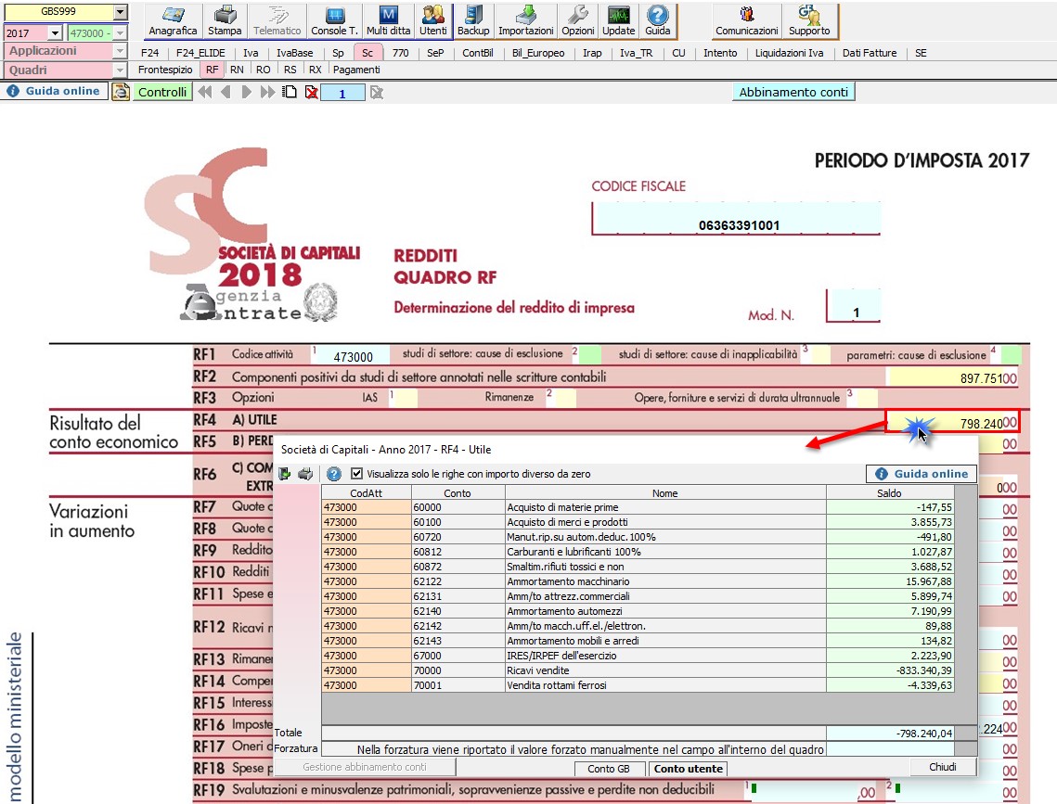Select the Ricavi vendite row
Screen dimensions: 1057x804
click(638, 670)
